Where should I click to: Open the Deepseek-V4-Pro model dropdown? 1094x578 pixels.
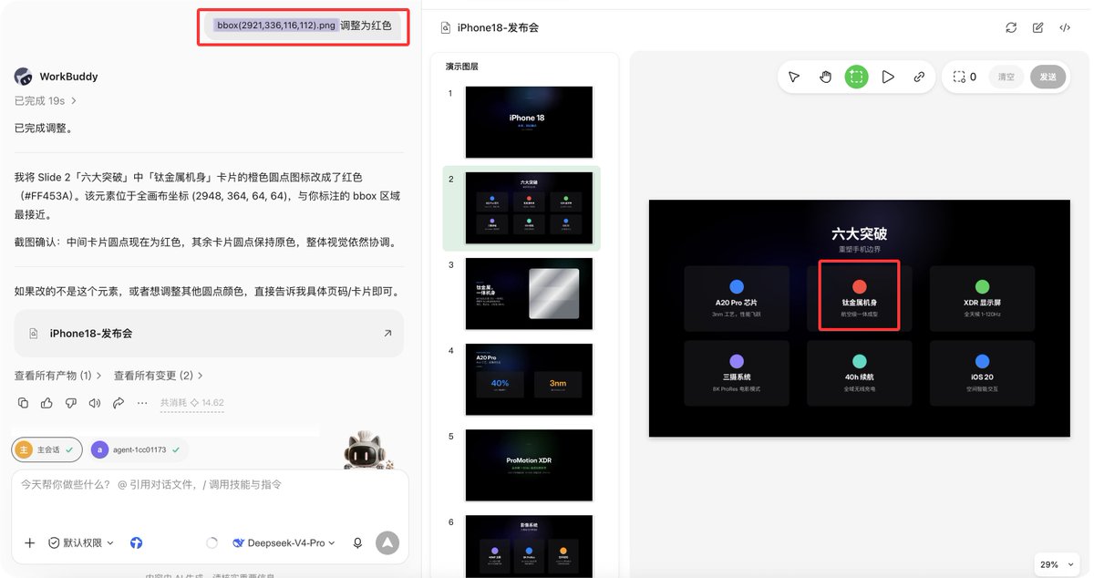pyautogui.click(x=284, y=542)
